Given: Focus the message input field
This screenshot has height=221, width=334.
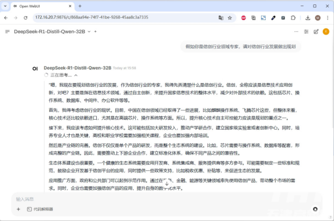Looking at the screenshot, I should (x=166, y=199).
